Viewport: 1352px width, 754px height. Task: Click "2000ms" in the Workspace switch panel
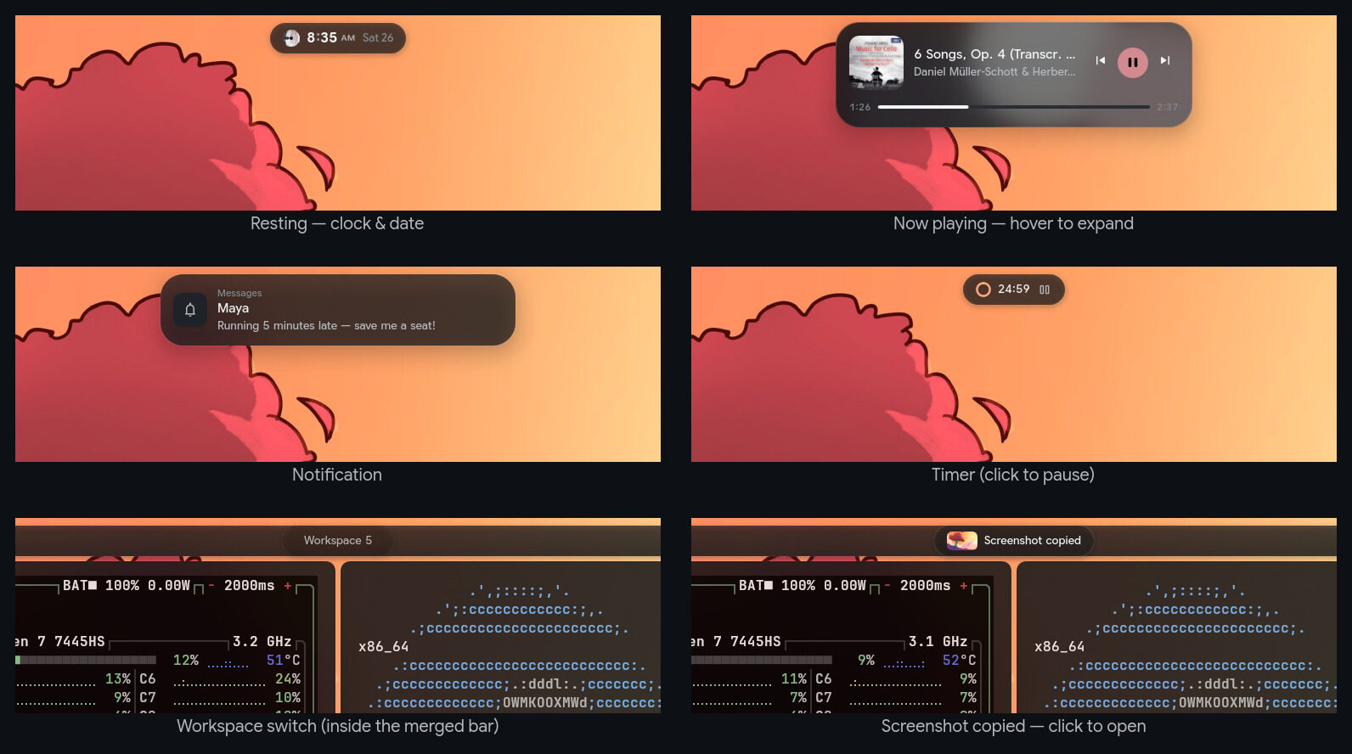coord(249,586)
